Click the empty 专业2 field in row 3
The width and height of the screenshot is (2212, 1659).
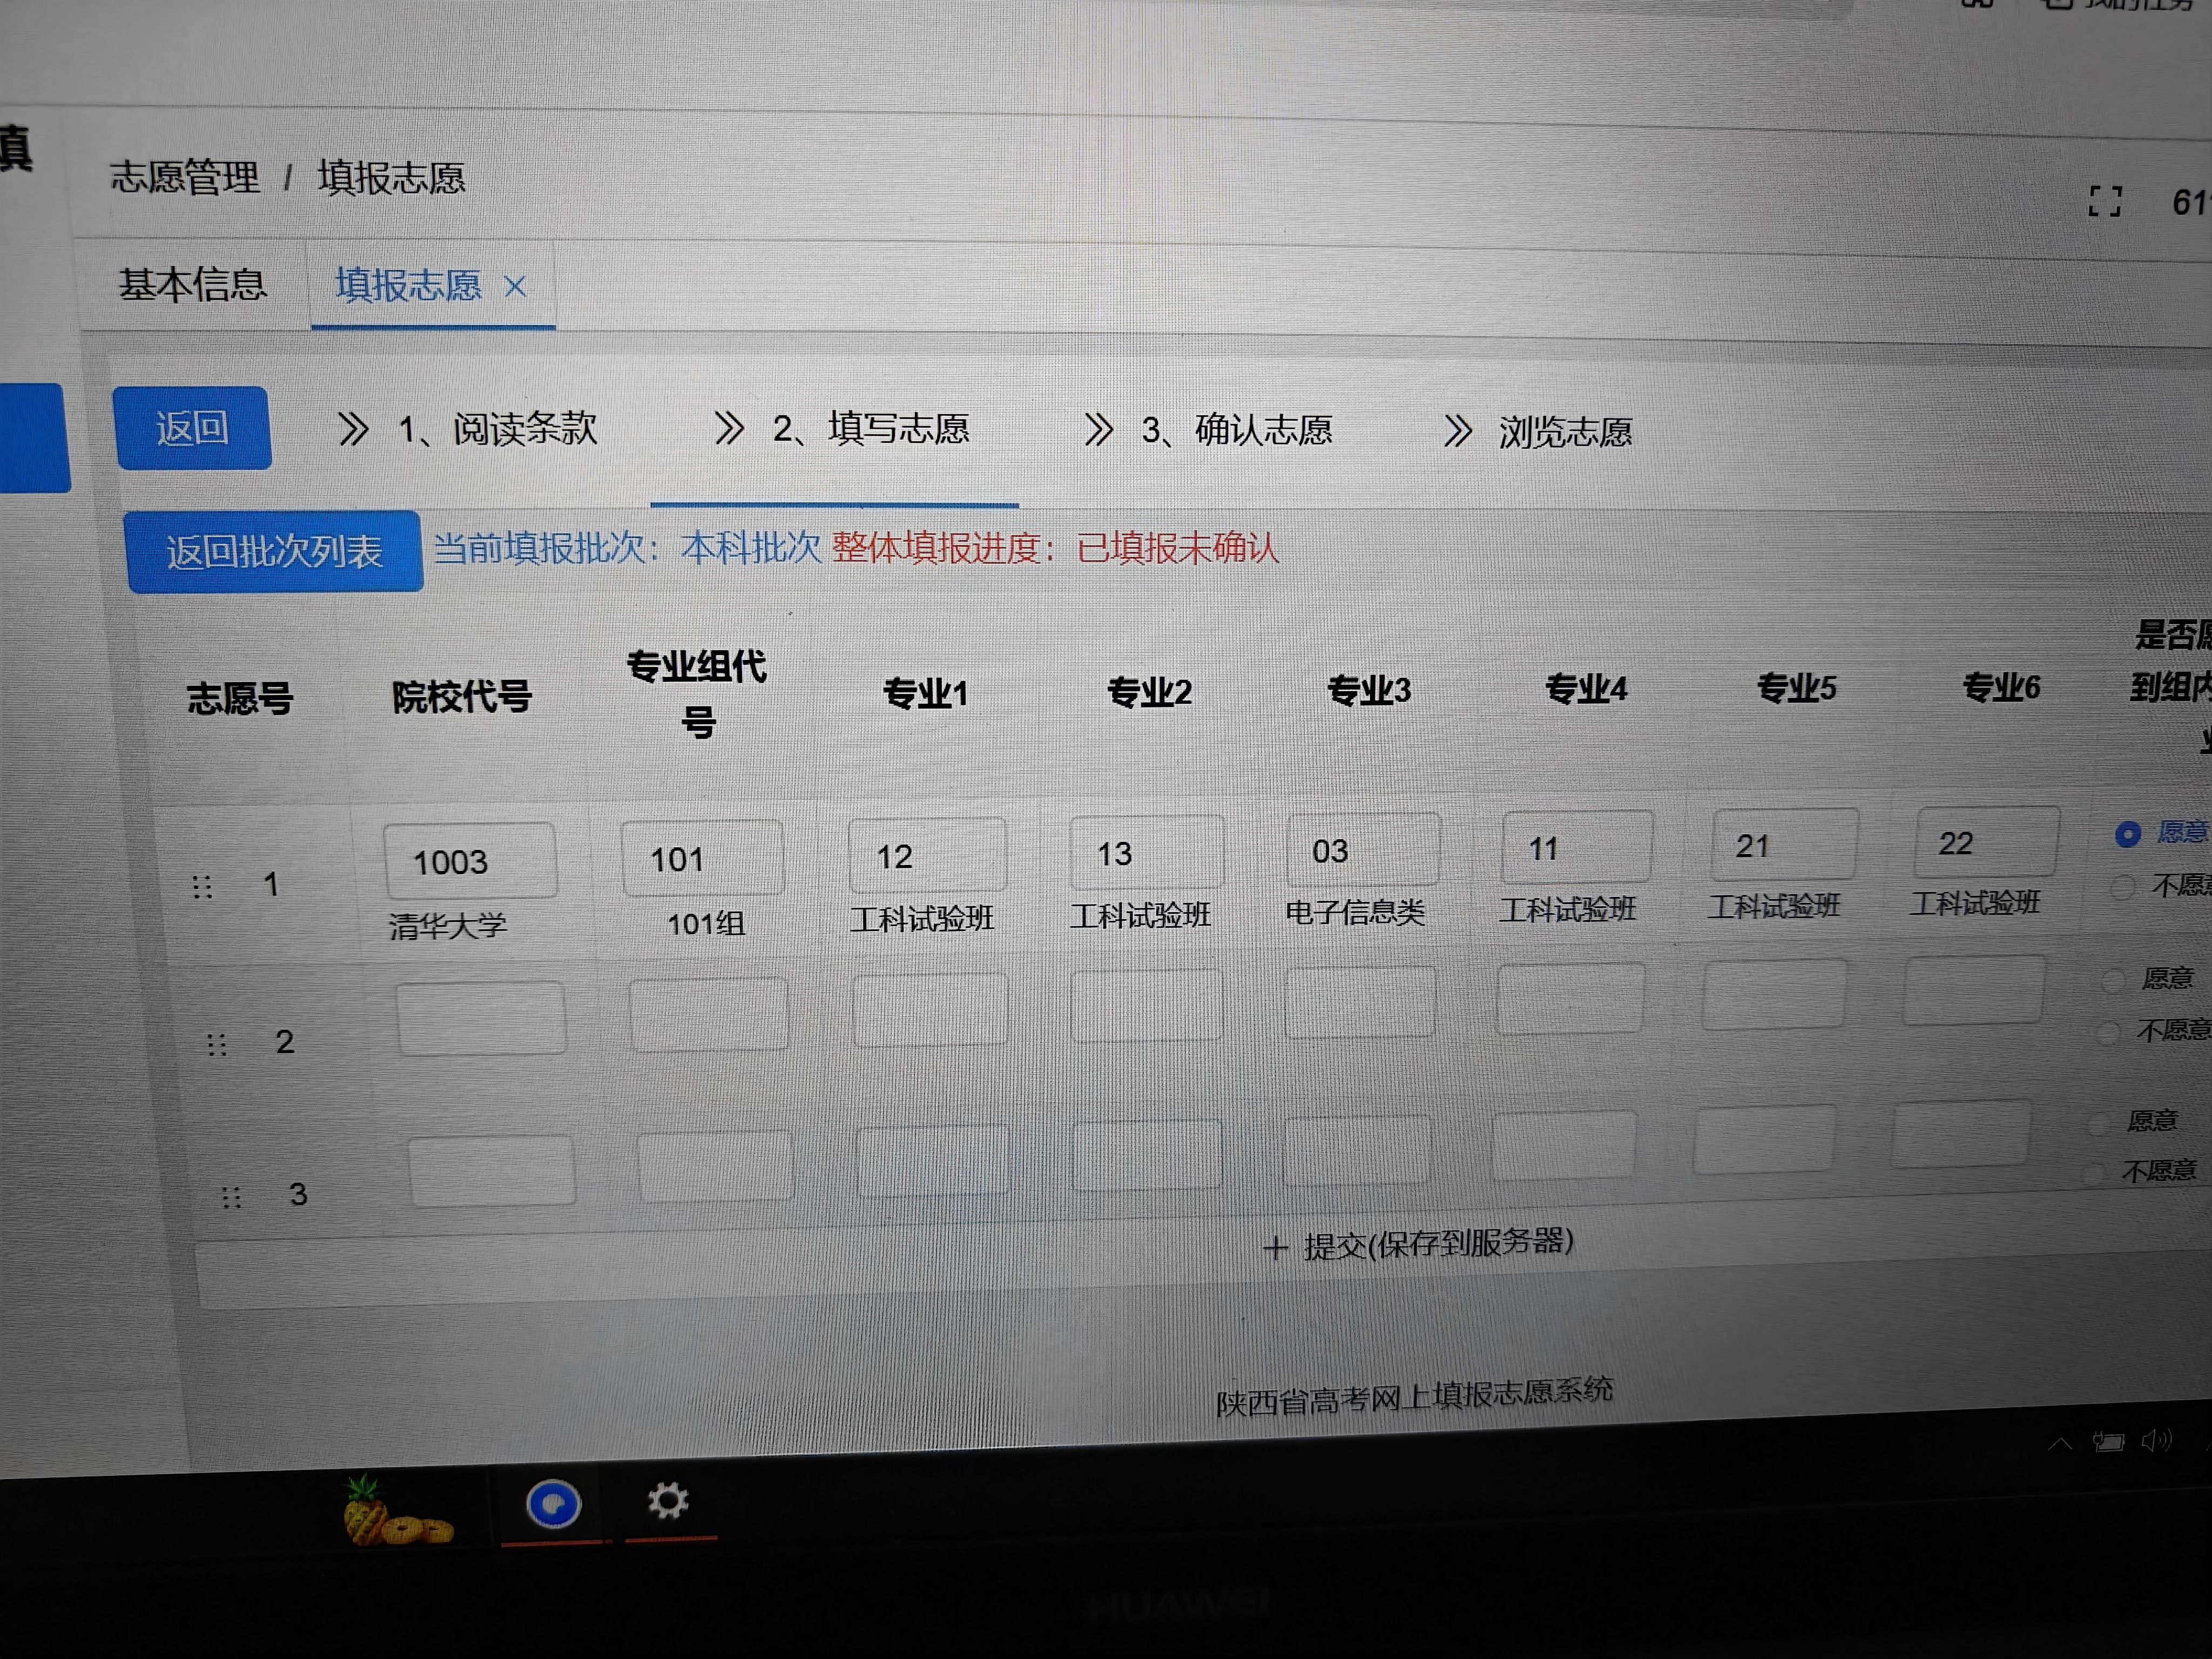click(x=1147, y=1156)
